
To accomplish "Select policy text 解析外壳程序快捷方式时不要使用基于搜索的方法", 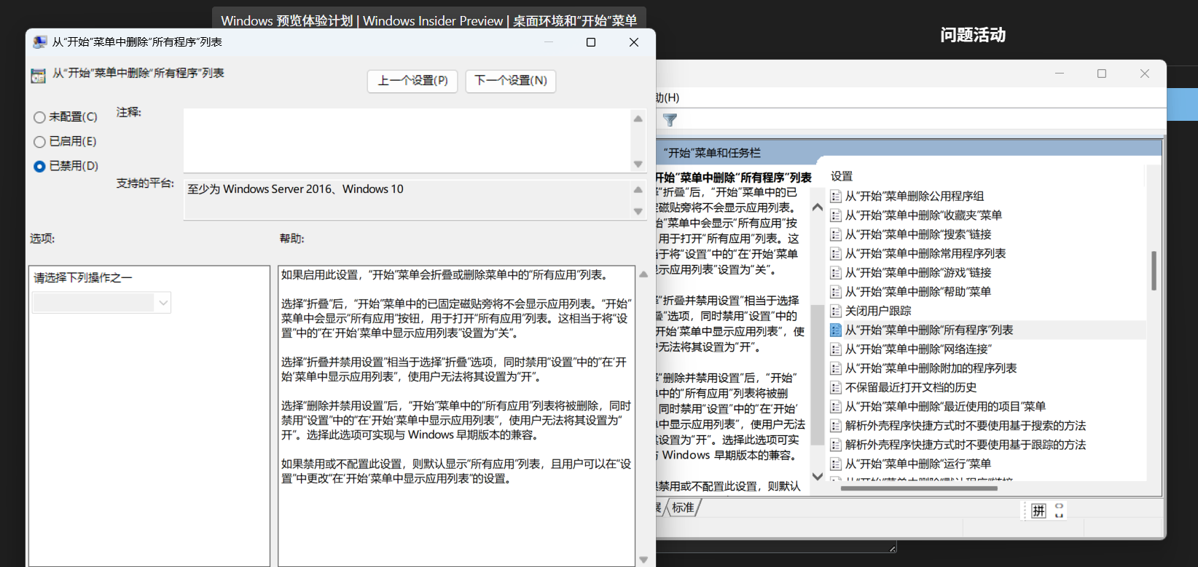I will pyautogui.click(x=966, y=426).
